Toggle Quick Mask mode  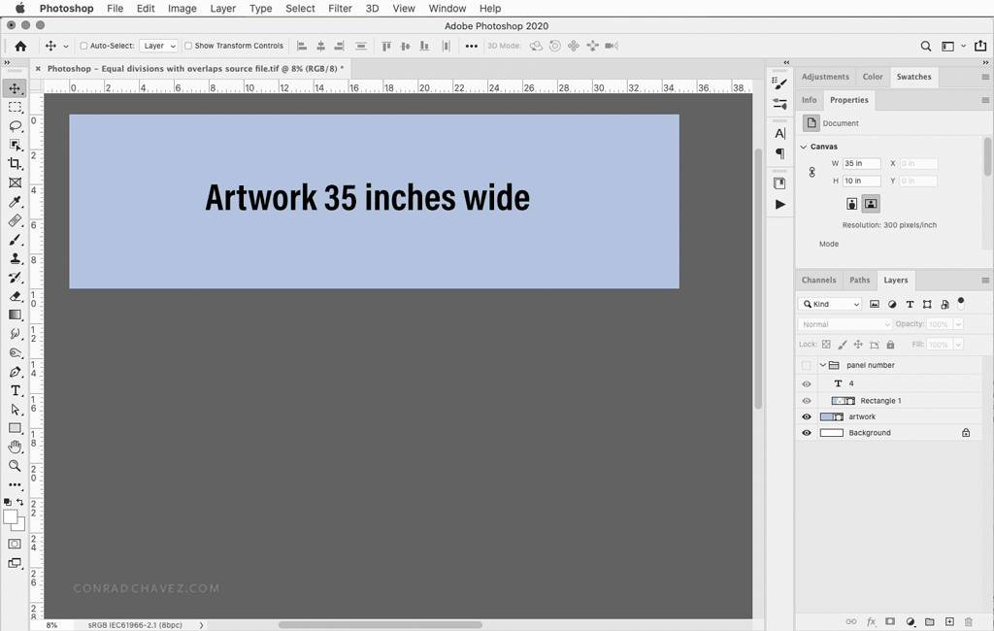pyautogui.click(x=15, y=545)
